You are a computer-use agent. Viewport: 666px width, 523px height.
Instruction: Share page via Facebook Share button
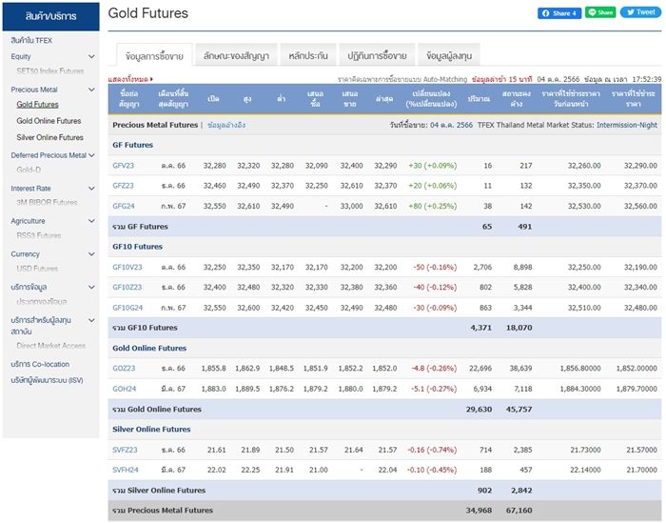coord(559,13)
